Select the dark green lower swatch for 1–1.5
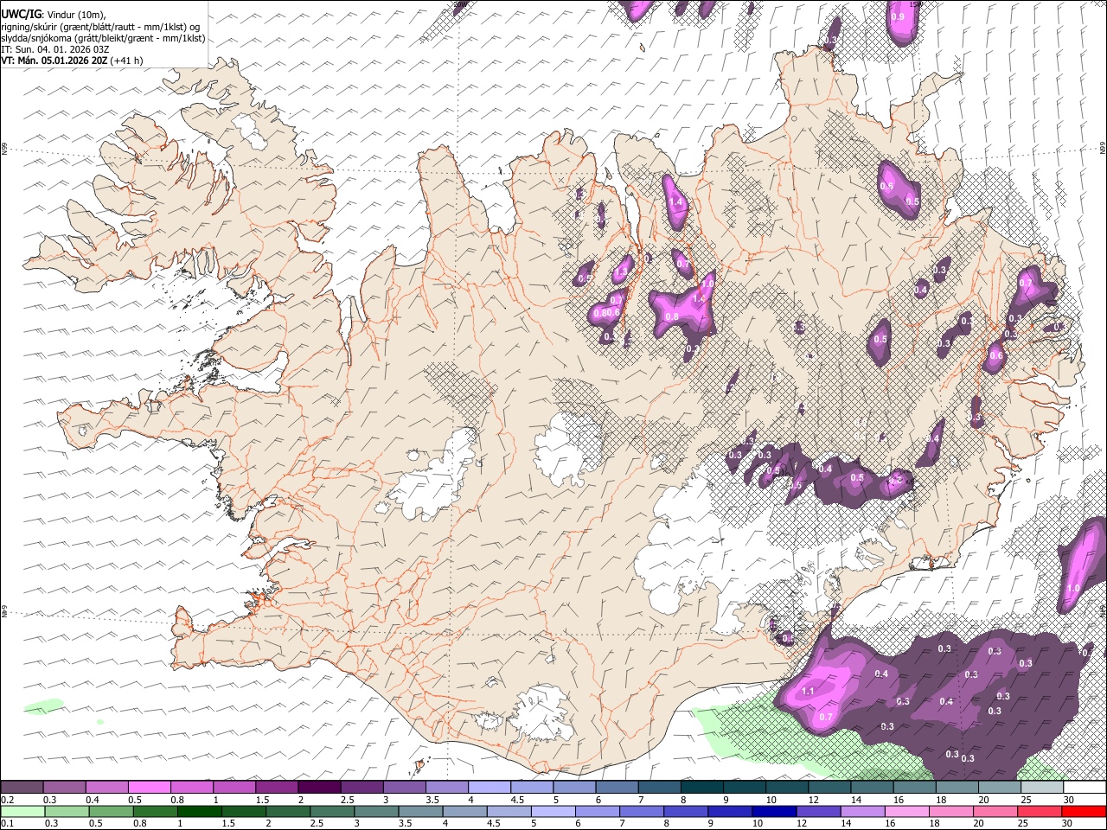 (199, 811)
